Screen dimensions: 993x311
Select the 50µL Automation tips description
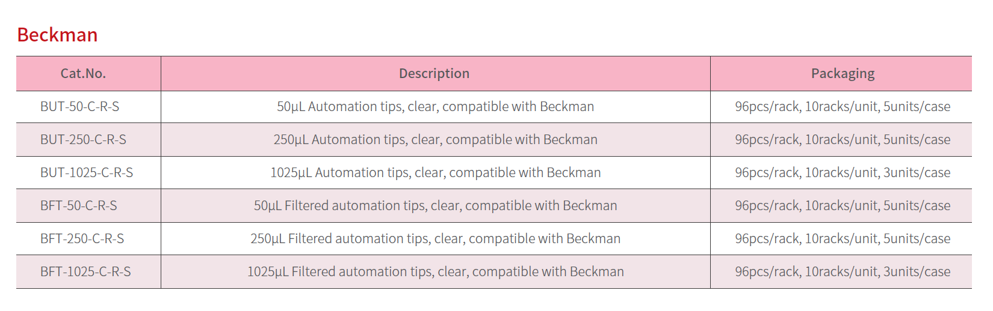click(435, 106)
